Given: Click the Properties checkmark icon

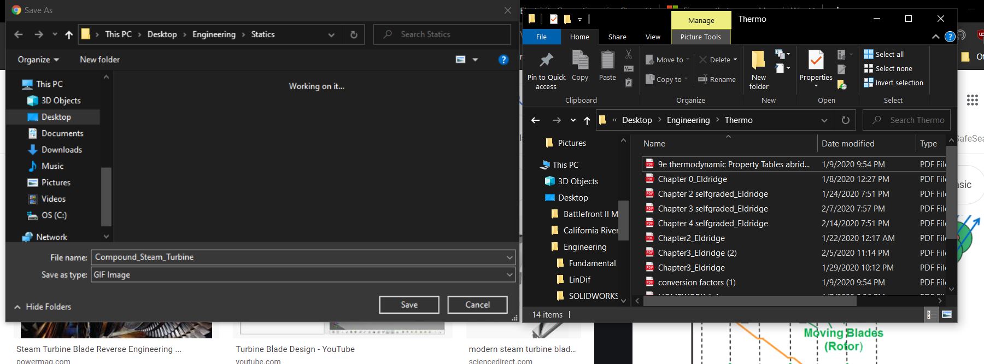Looking at the screenshot, I should [816, 60].
